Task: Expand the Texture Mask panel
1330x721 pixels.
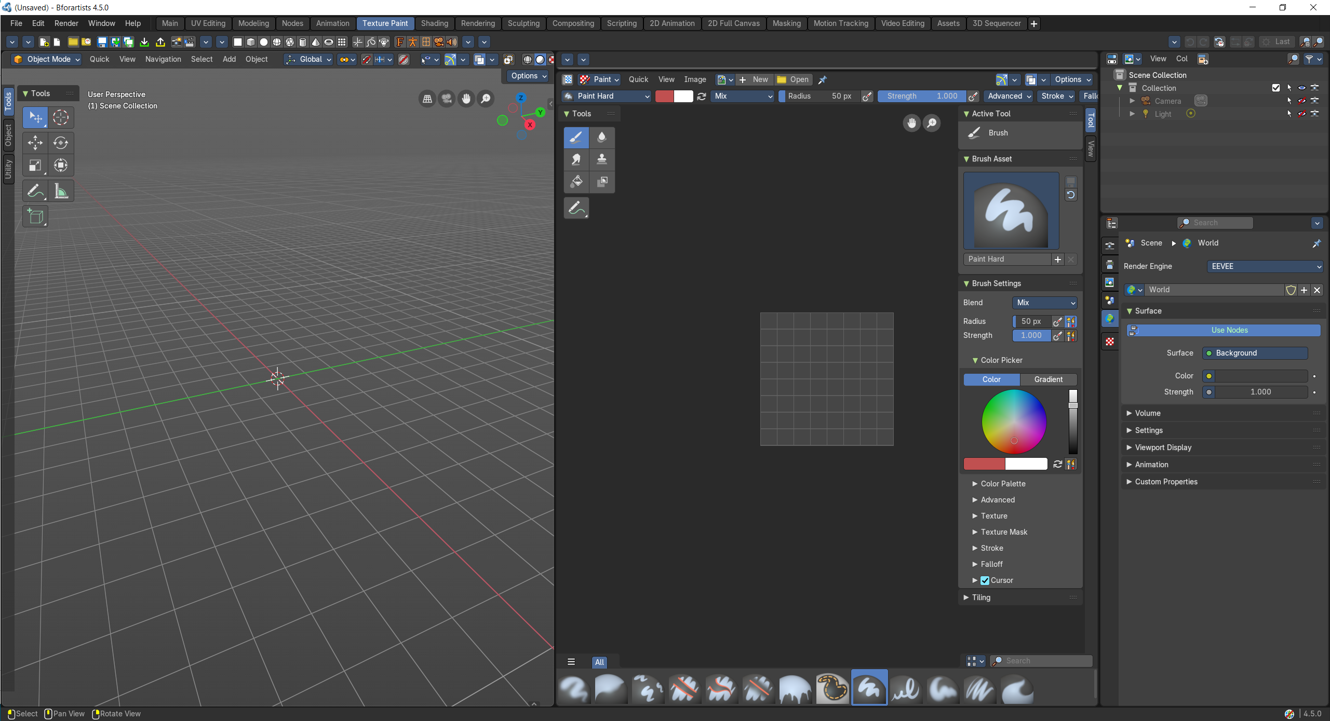Action: click(1004, 532)
